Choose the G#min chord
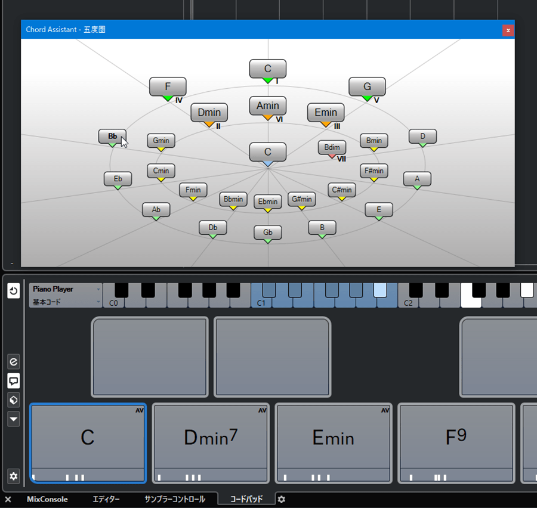The height and width of the screenshot is (508, 537). coord(302,199)
